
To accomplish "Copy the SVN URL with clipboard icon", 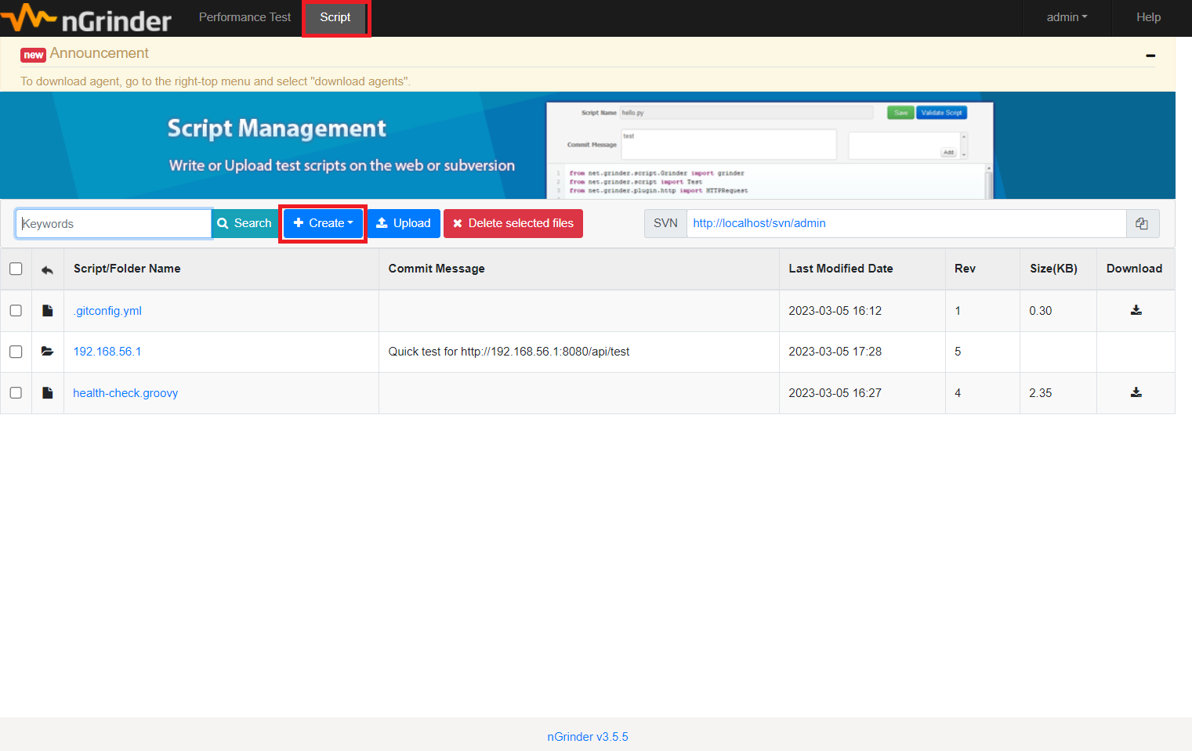I will (1142, 223).
